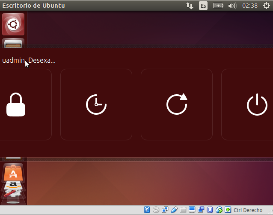Viewport: 273px width, 215px height.
Task: Open System Settings wrench icon
Action: 12,193
